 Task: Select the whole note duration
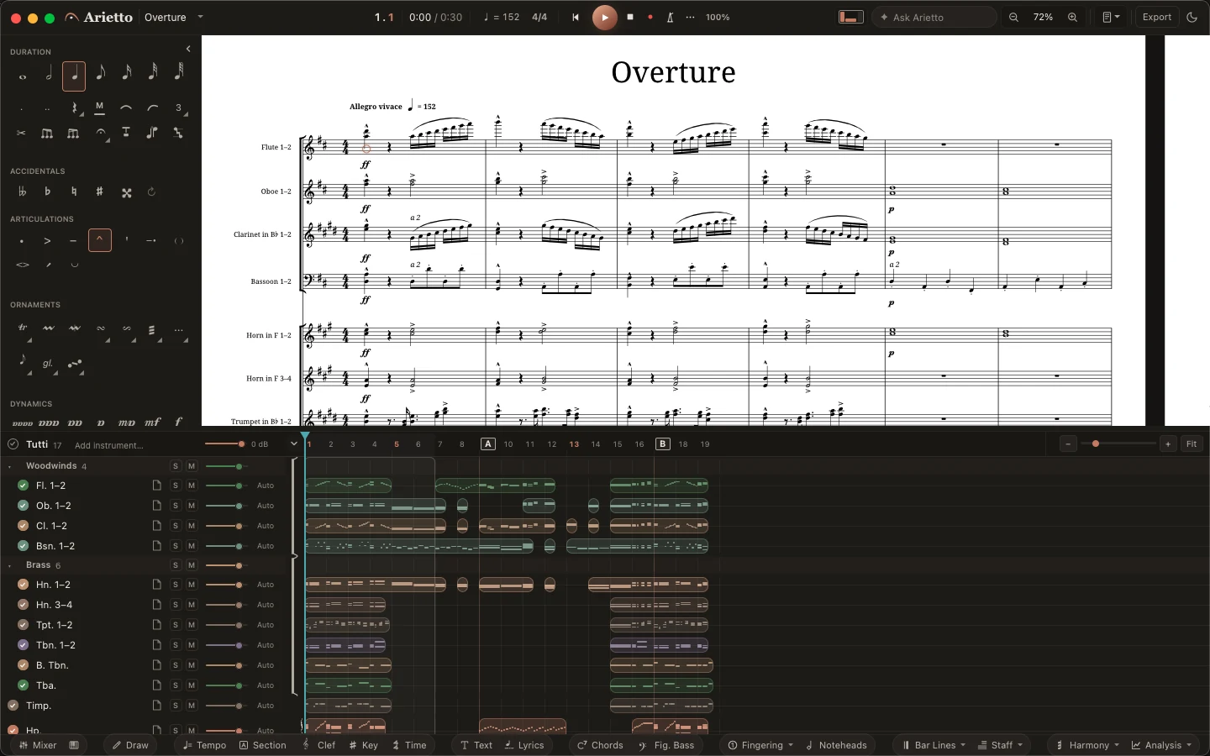tap(23, 76)
